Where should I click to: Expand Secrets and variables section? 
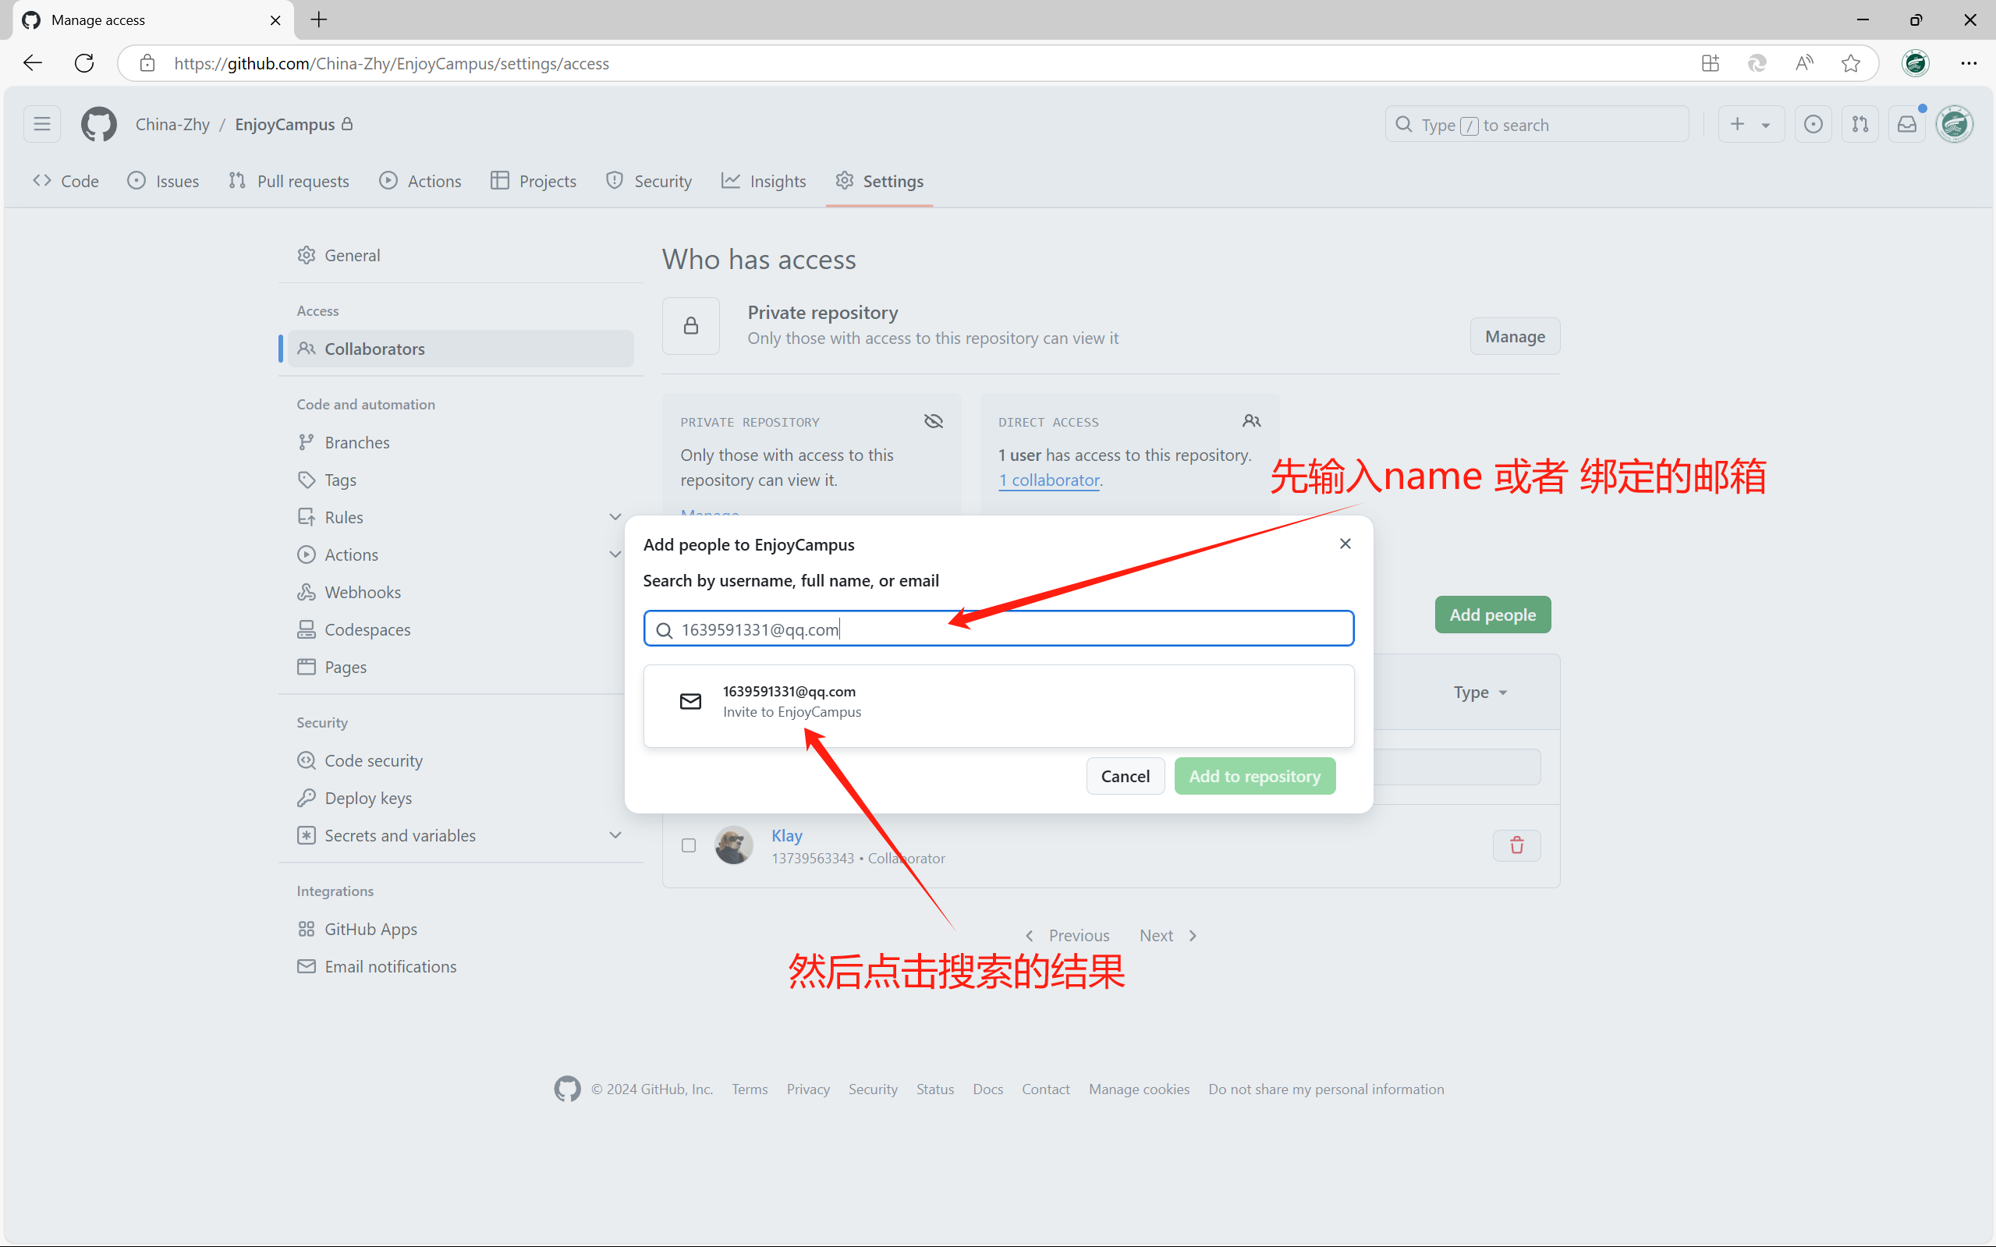coord(615,835)
